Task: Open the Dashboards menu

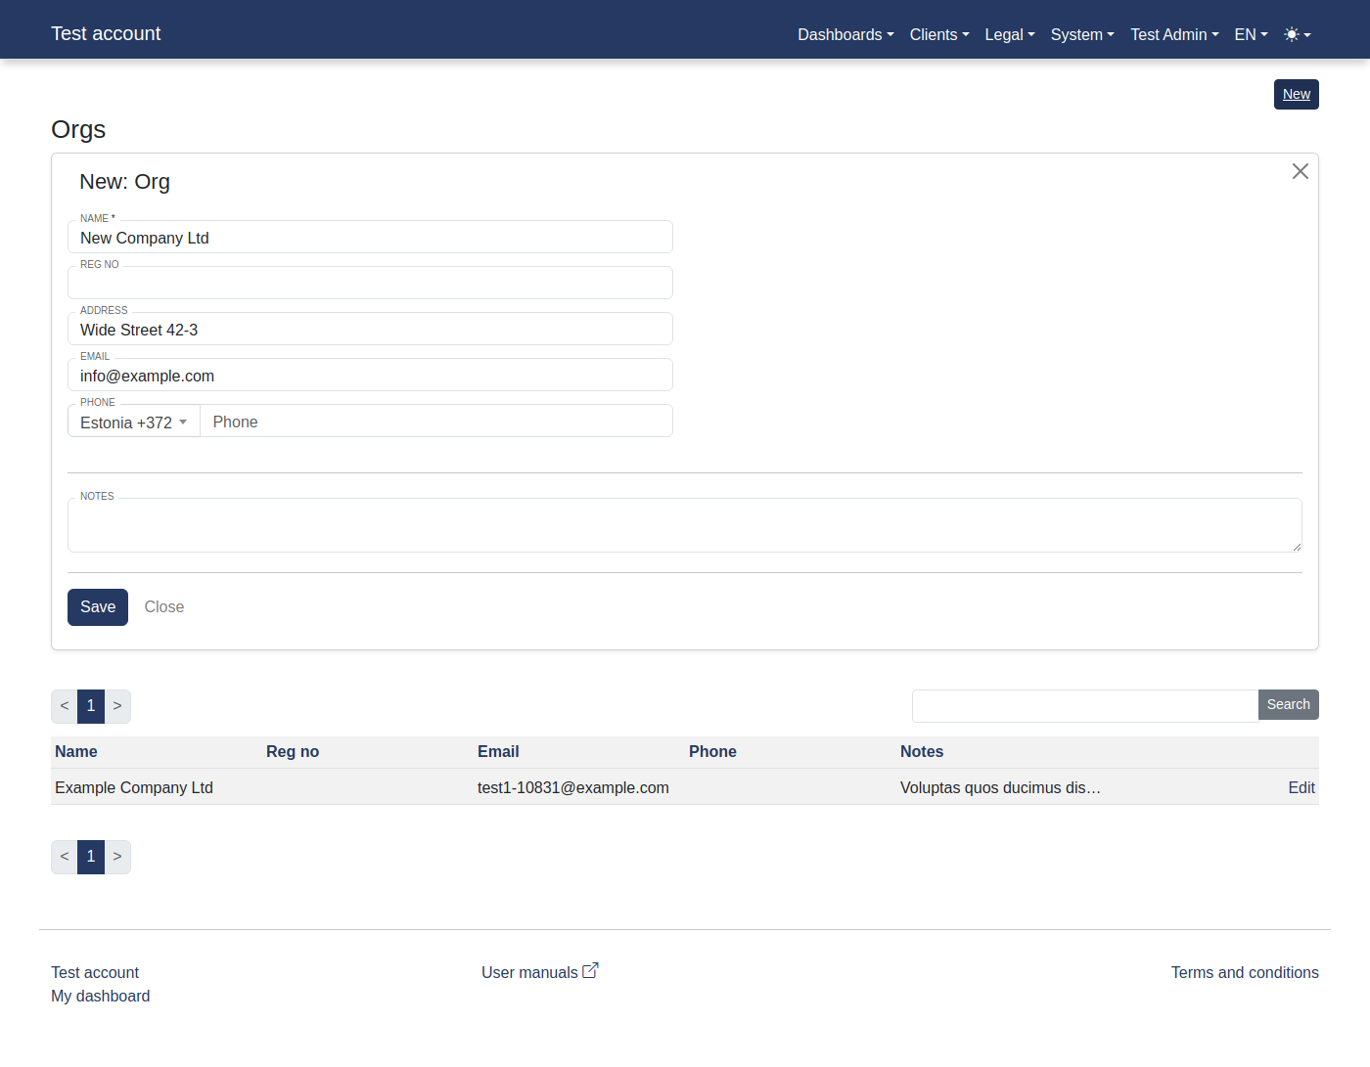Action: click(845, 34)
